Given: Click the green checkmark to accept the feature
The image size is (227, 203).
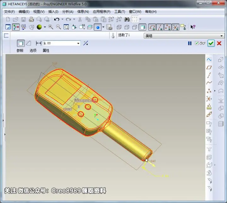Looking at the screenshot, I should point(211,43).
